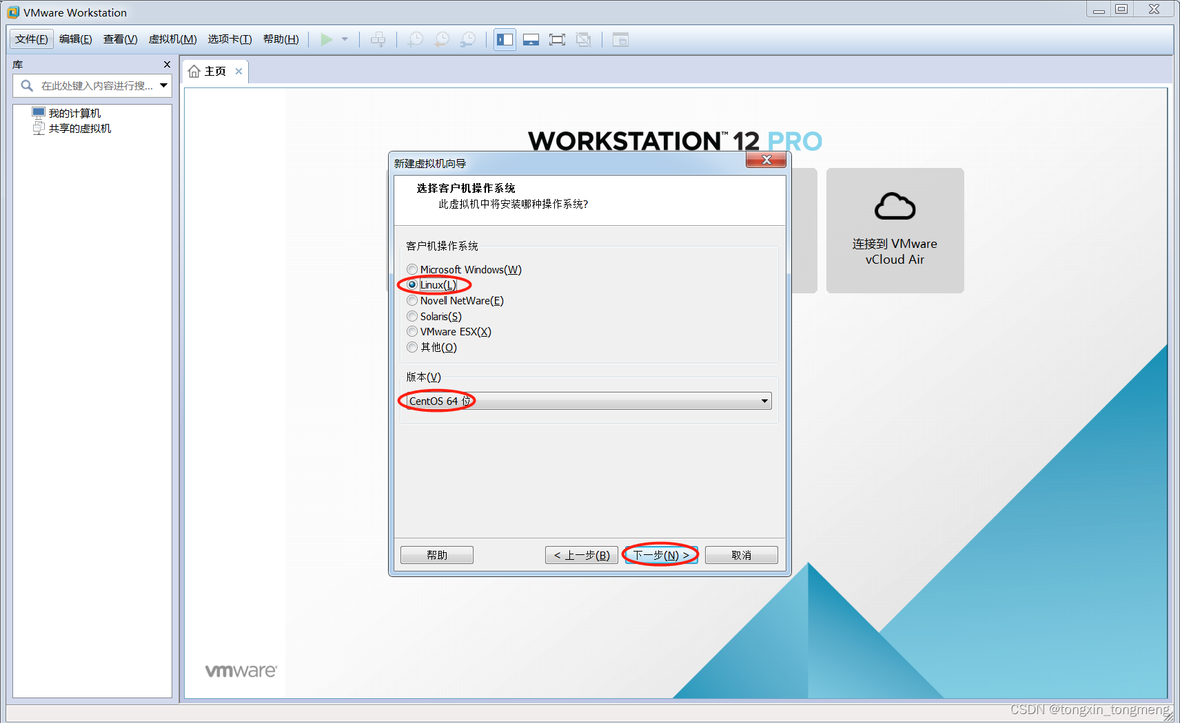Screen dimensions: 1180x723
Task: Select 共享的虚拟机 in the library tree
Action: click(x=72, y=128)
